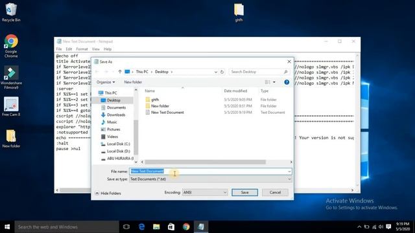Expand the view options dropdown arrow

(x=274, y=82)
